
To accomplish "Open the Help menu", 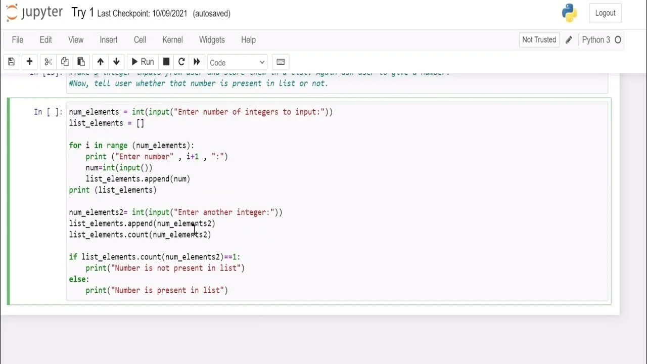I will [248, 39].
